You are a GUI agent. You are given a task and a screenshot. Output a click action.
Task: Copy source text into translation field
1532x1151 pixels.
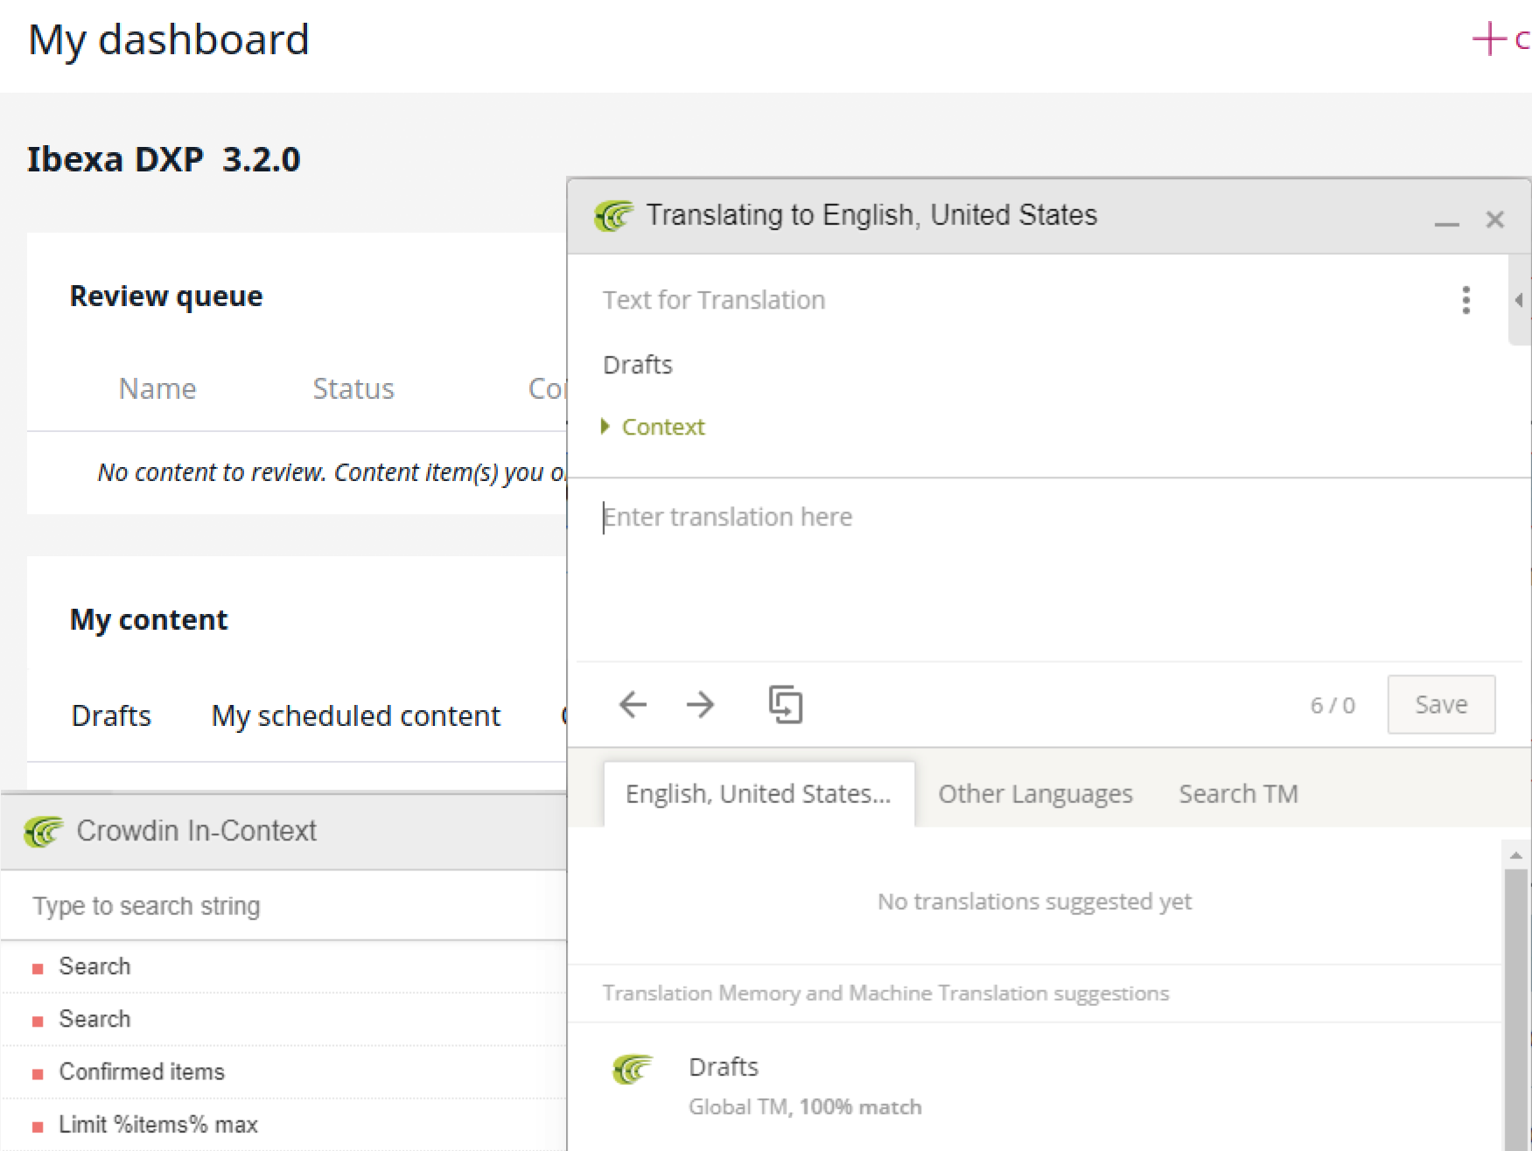click(x=786, y=704)
